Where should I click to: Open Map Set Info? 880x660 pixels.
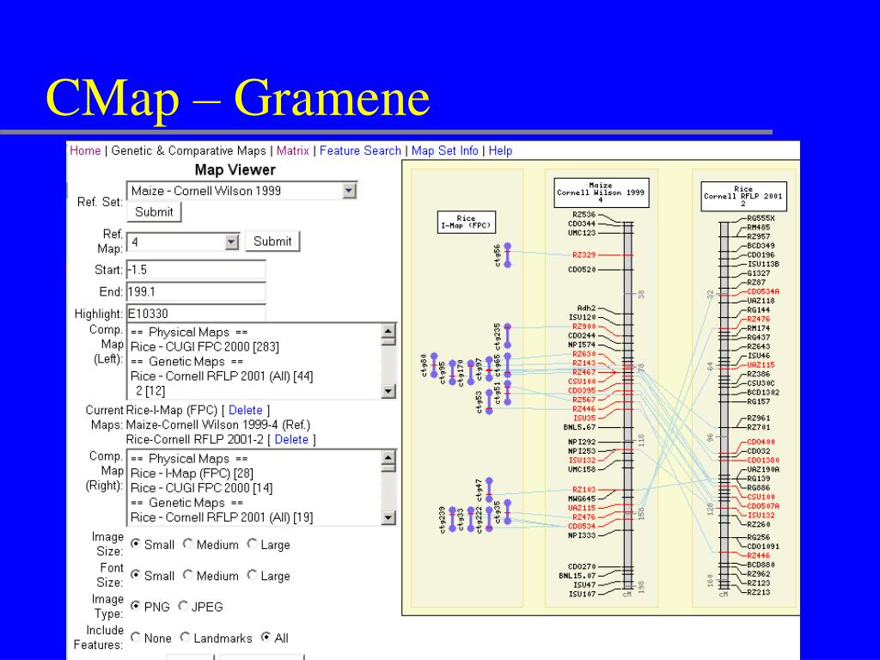445,150
